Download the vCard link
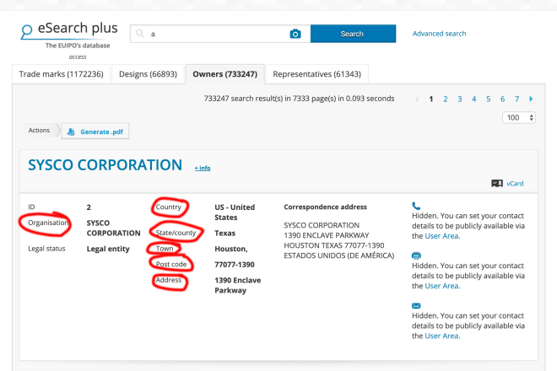 (x=515, y=184)
